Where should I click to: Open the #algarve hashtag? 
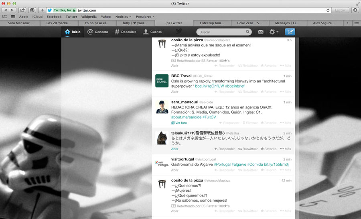pyautogui.click(x=239, y=165)
